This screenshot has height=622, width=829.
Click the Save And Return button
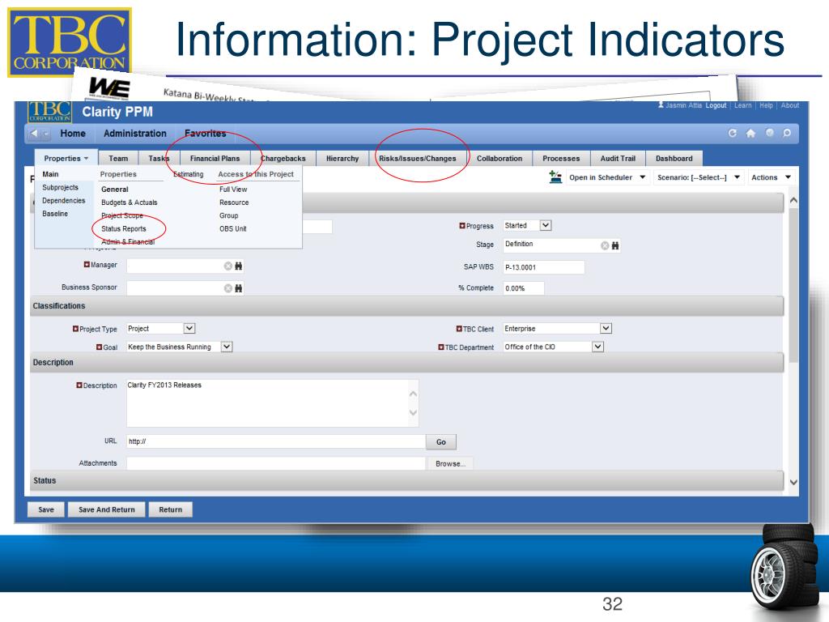click(x=107, y=509)
